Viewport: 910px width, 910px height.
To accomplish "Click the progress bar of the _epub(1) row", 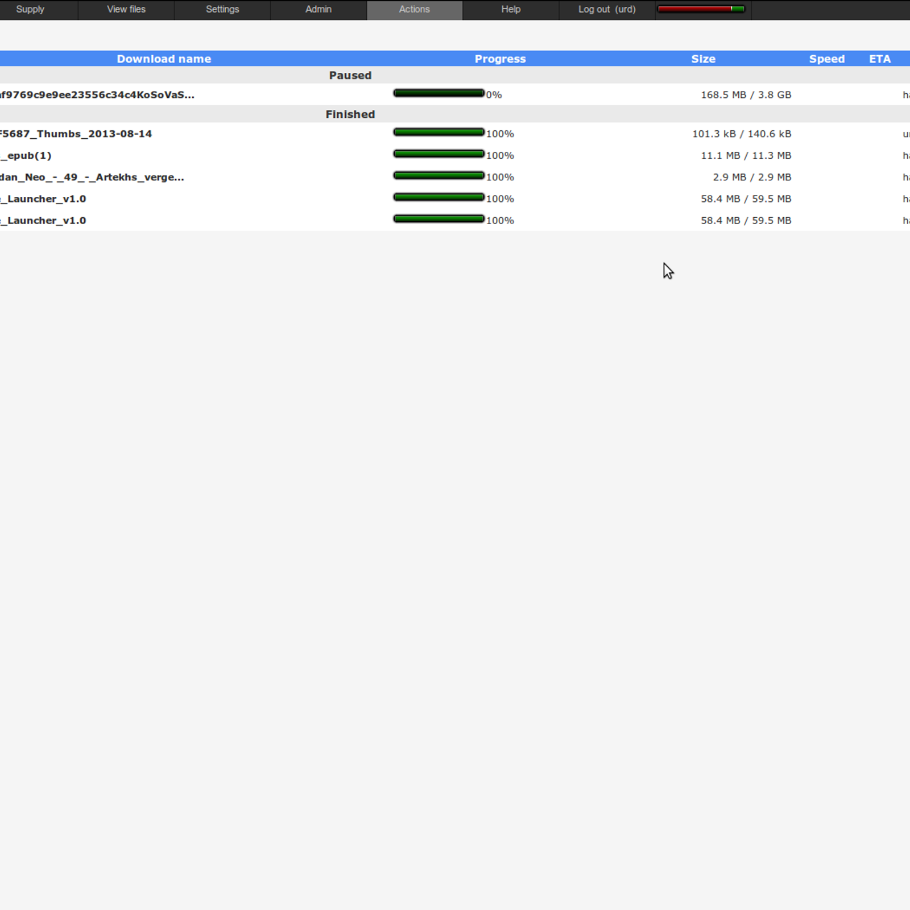I will point(439,154).
